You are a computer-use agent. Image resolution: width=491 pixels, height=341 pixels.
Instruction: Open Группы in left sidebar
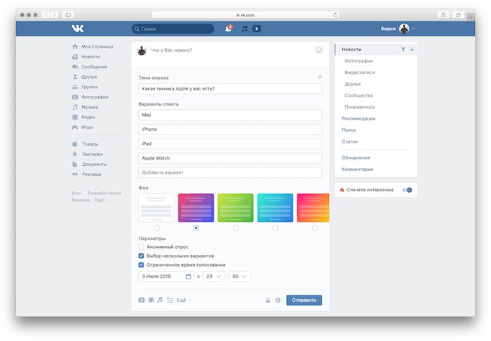tap(85, 87)
